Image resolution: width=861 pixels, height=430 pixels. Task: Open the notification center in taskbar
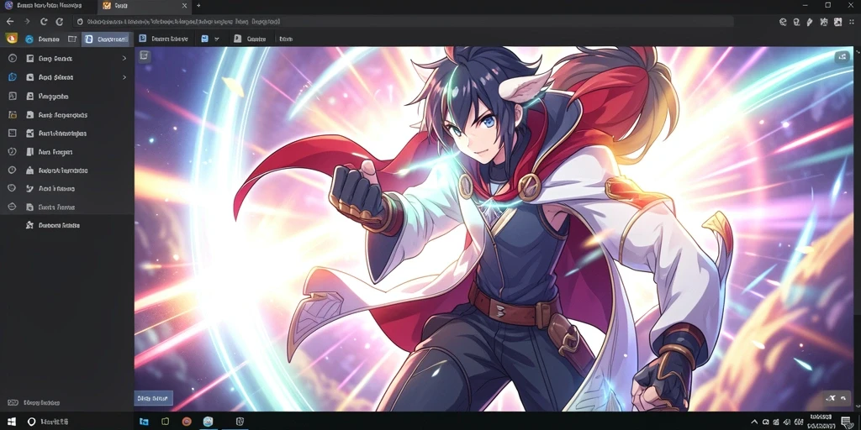point(846,422)
